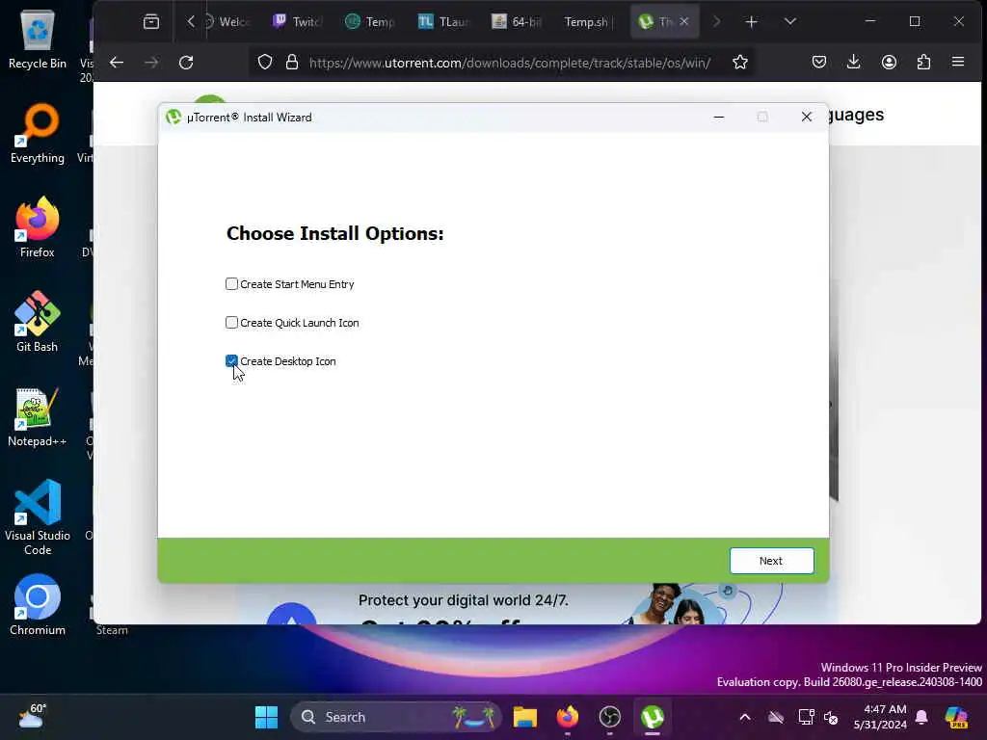Bookmark this page with the star
This screenshot has height=740, width=987.
(740, 63)
